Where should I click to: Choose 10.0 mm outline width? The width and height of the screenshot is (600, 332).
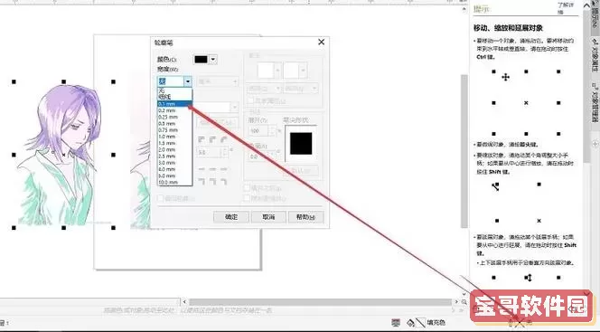pyautogui.click(x=174, y=182)
